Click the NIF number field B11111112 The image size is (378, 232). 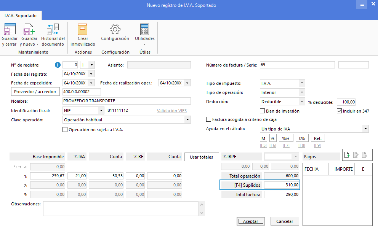click(x=131, y=110)
